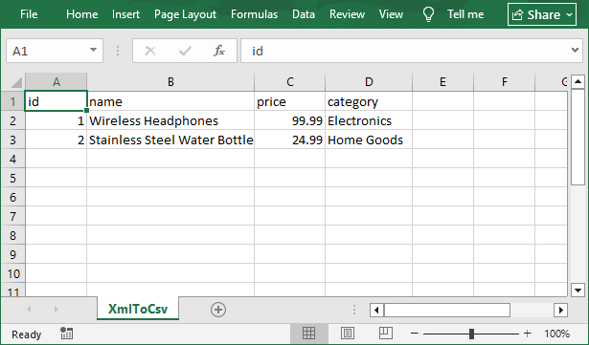589x345 pixels.
Task: Click the Cancel X formula icon
Action: coord(150,51)
